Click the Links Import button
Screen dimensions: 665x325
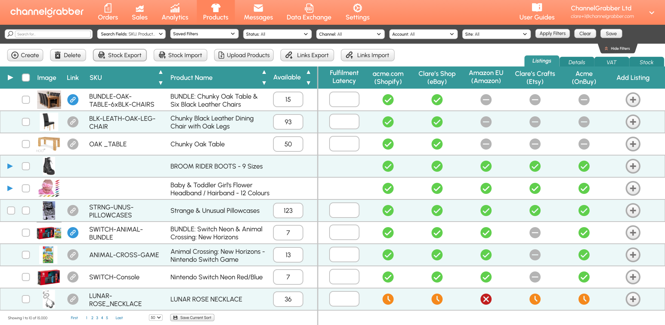368,55
